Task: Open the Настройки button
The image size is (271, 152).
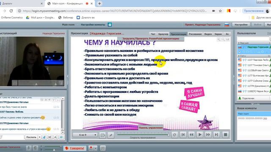Action: coord(241,24)
